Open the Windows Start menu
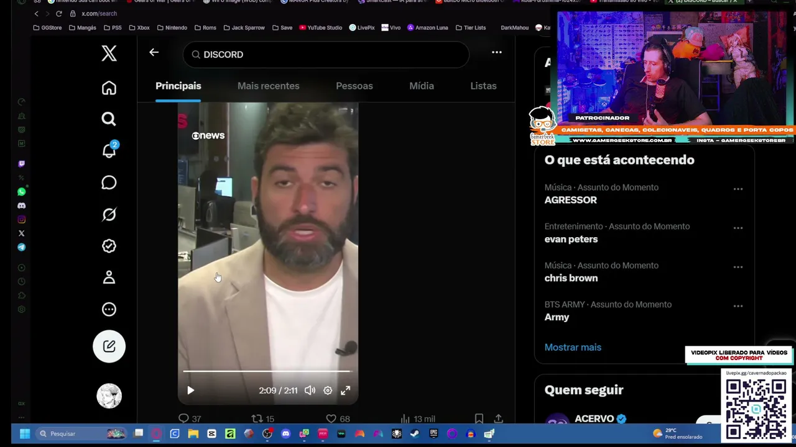 (x=25, y=434)
